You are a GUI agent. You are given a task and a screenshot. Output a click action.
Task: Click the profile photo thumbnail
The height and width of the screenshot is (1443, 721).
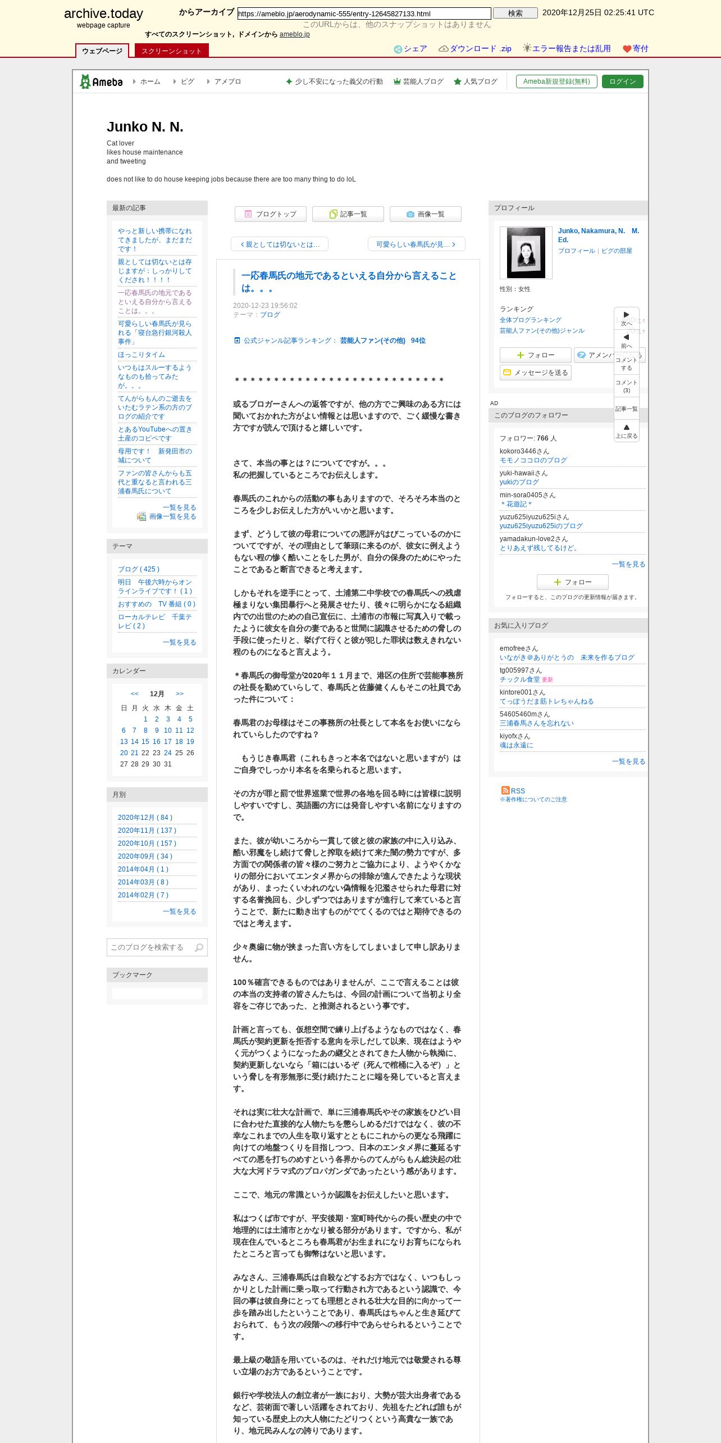coord(526,253)
